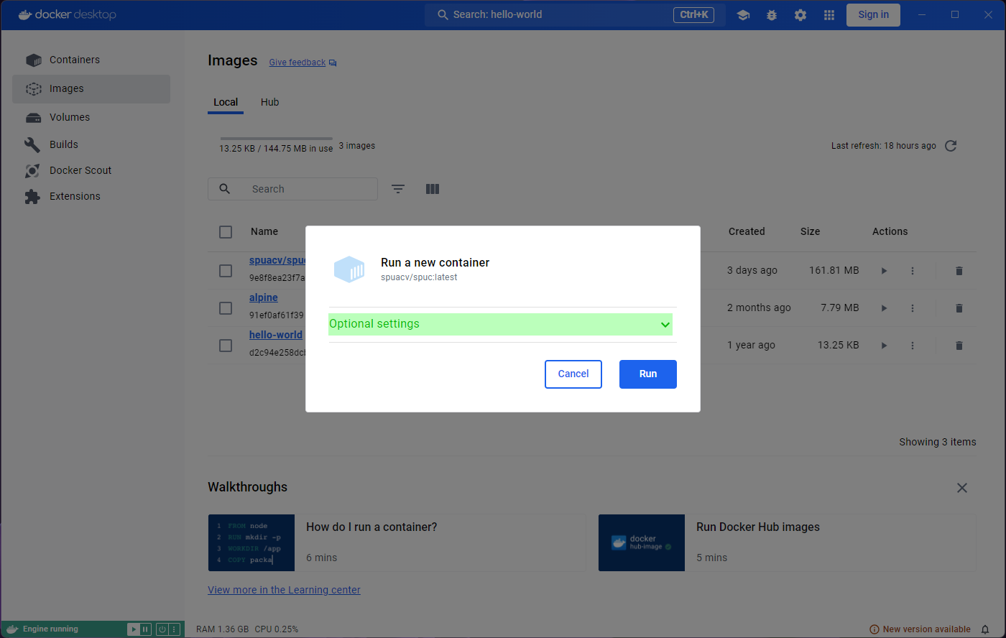Focus the top Search: hello-world bar
The image size is (1006, 638).
(576, 15)
